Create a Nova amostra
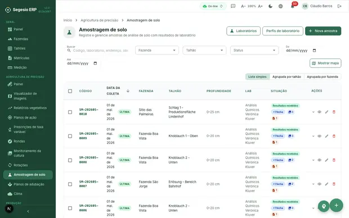 click(x=323, y=31)
